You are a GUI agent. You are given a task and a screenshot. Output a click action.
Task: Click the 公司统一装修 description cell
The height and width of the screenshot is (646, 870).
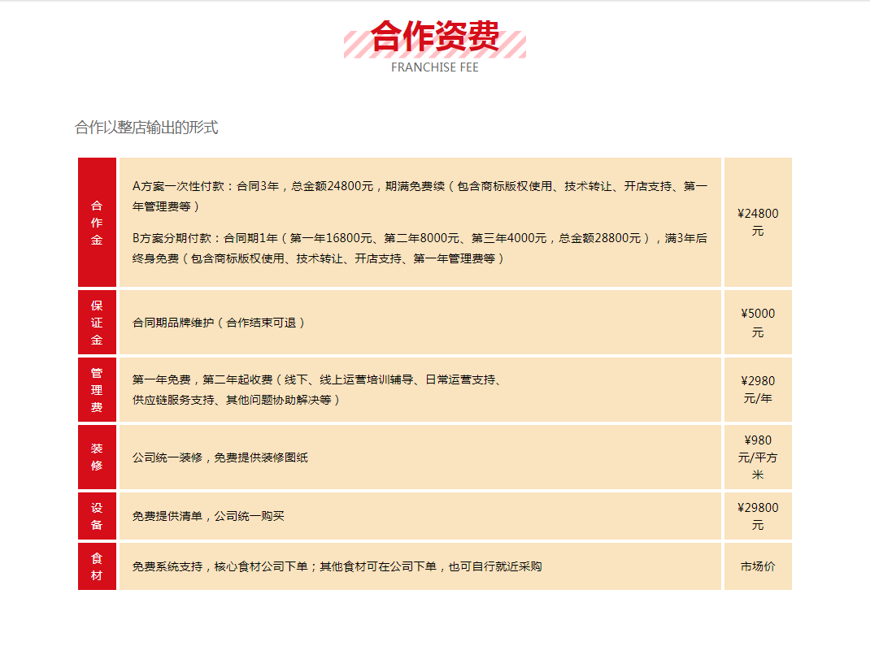pos(214,457)
